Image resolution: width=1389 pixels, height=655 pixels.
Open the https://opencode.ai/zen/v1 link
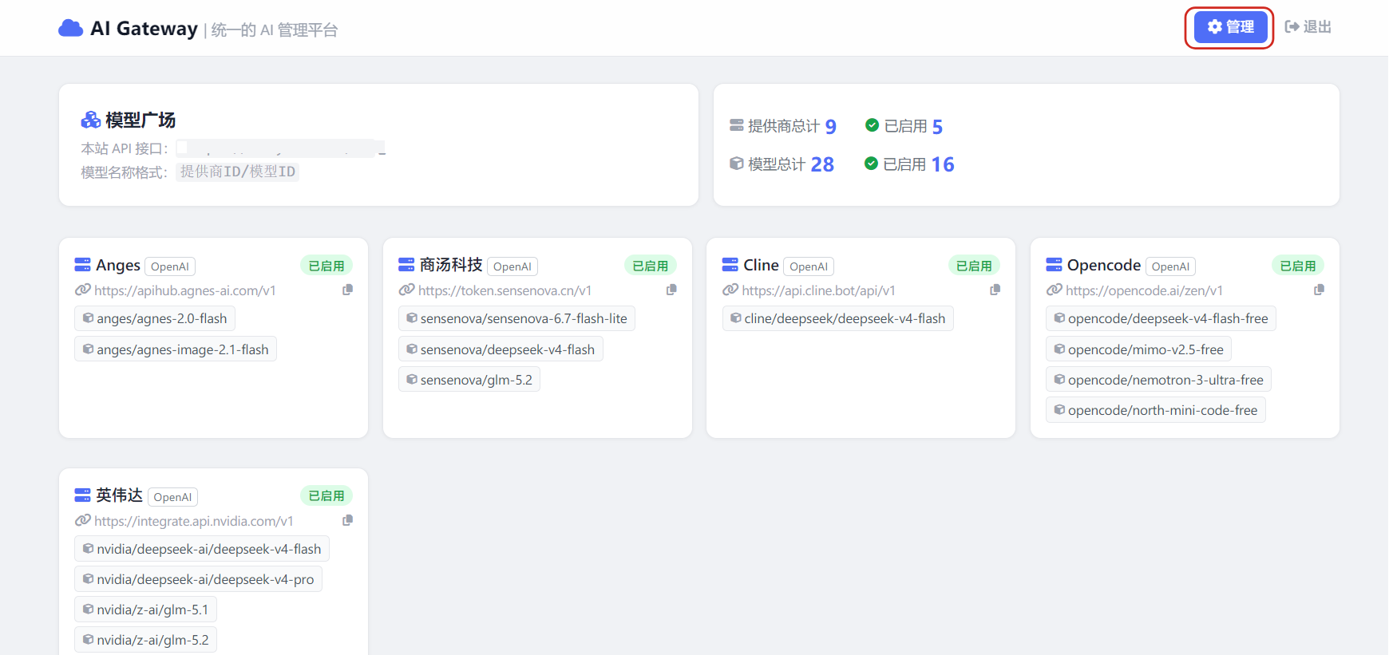pyautogui.click(x=1144, y=290)
